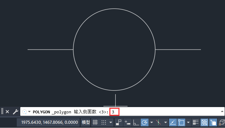This screenshot has width=225, height=128.
Task: Toggle transparency display icon
Action: tap(204, 122)
